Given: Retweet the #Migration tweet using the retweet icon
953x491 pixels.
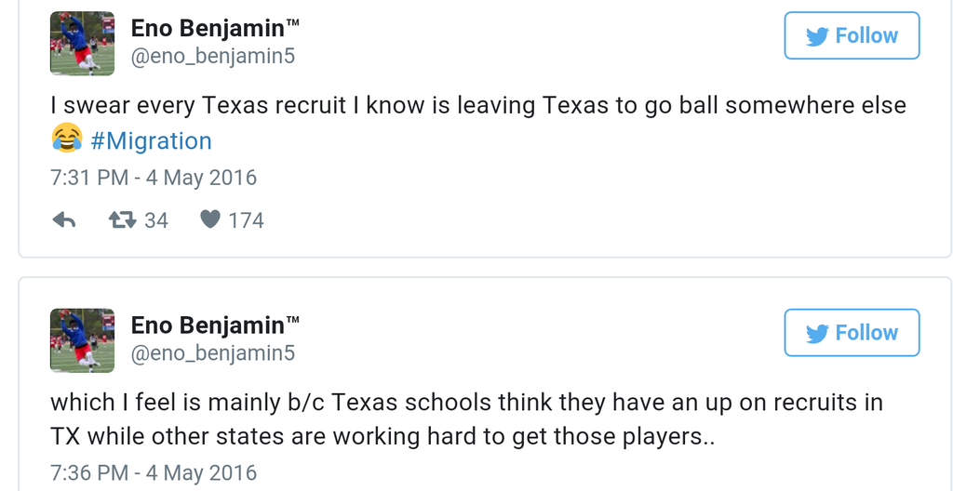Looking at the screenshot, I should tap(123, 220).
